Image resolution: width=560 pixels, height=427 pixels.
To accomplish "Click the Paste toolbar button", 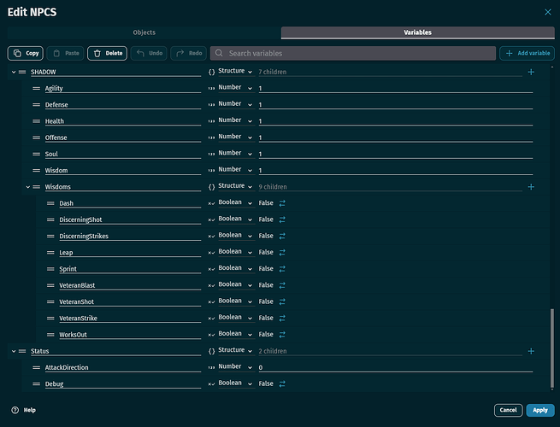I will point(65,53).
